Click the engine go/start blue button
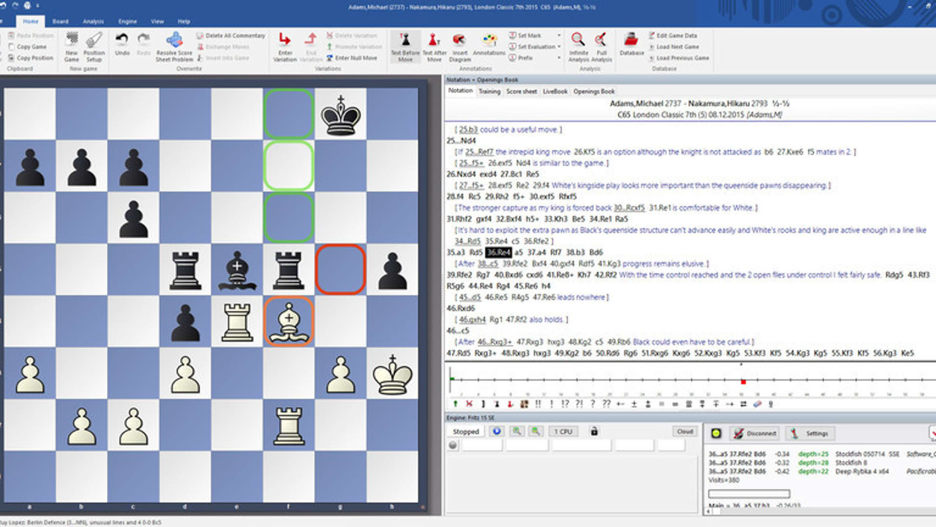 pyautogui.click(x=497, y=431)
